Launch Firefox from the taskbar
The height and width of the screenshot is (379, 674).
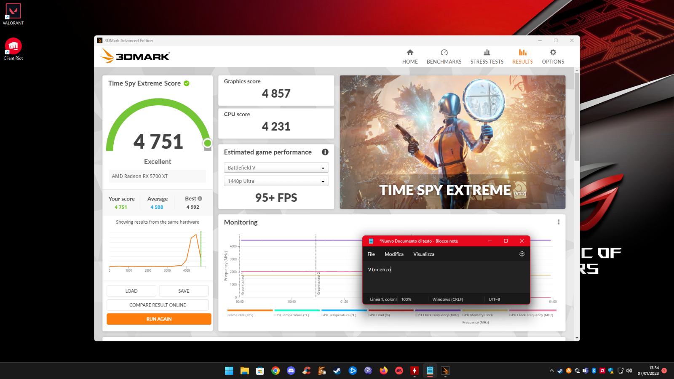(x=383, y=371)
